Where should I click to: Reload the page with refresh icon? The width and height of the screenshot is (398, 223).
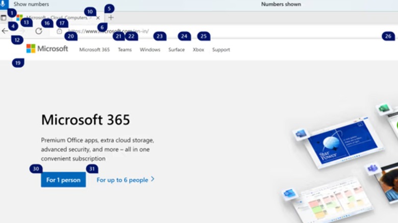coord(39,31)
